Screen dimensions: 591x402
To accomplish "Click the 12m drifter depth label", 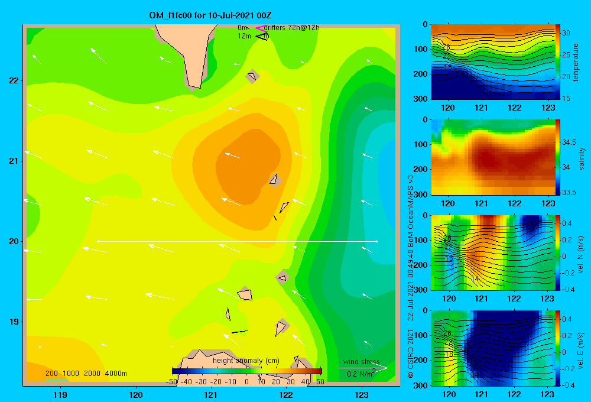I will click(244, 36).
